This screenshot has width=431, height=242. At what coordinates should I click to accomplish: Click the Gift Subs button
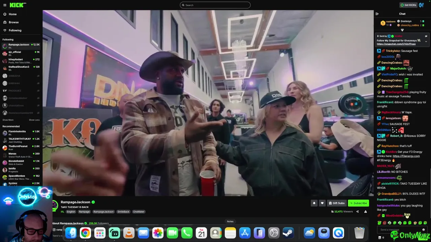[x=336, y=203]
